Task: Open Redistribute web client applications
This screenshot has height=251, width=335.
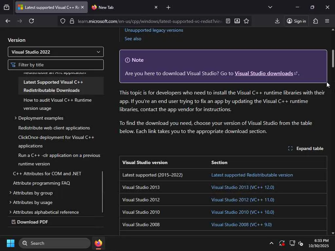Action: [54, 128]
